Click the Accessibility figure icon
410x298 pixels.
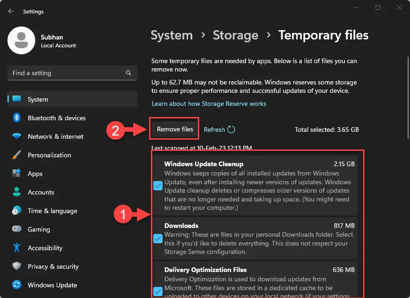pyautogui.click(x=17, y=247)
